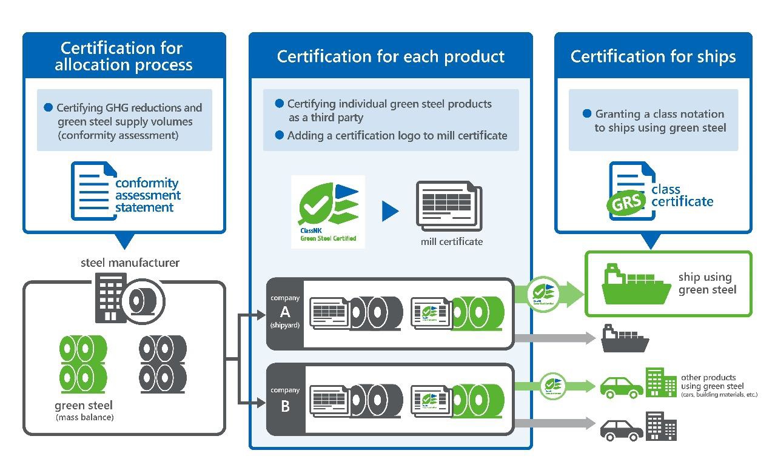Screen dimensions: 775x473
Task: Click the gray building icon
Action: (661, 426)
